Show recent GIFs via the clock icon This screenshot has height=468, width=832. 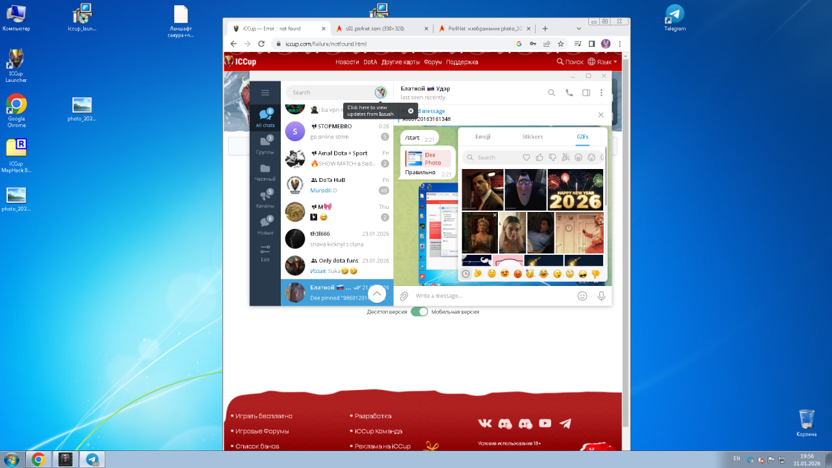[x=465, y=274]
